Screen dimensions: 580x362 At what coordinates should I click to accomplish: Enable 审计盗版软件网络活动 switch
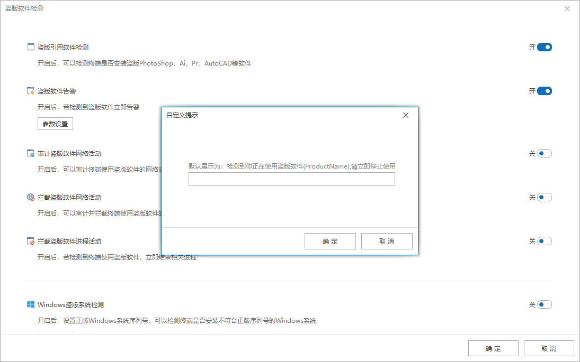point(544,153)
